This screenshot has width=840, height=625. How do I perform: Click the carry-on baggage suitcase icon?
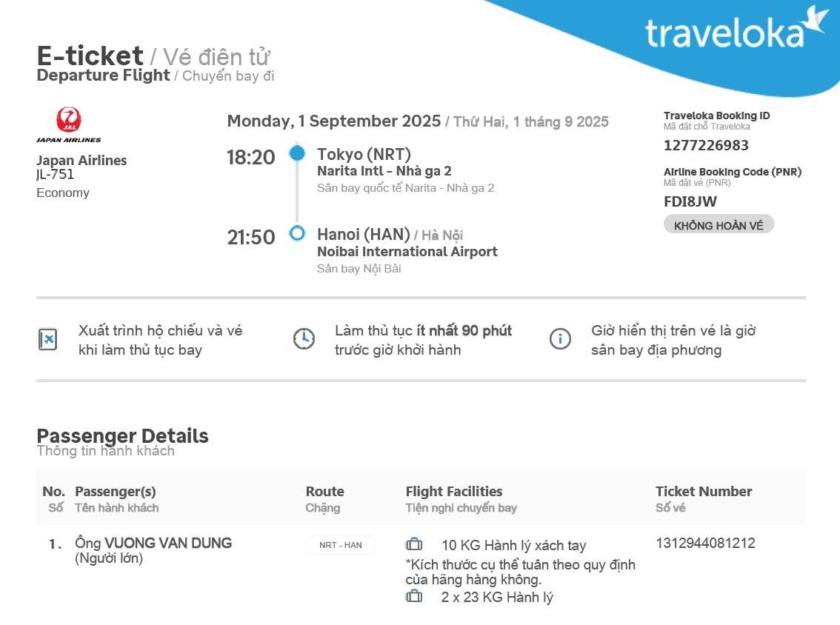coord(414,545)
